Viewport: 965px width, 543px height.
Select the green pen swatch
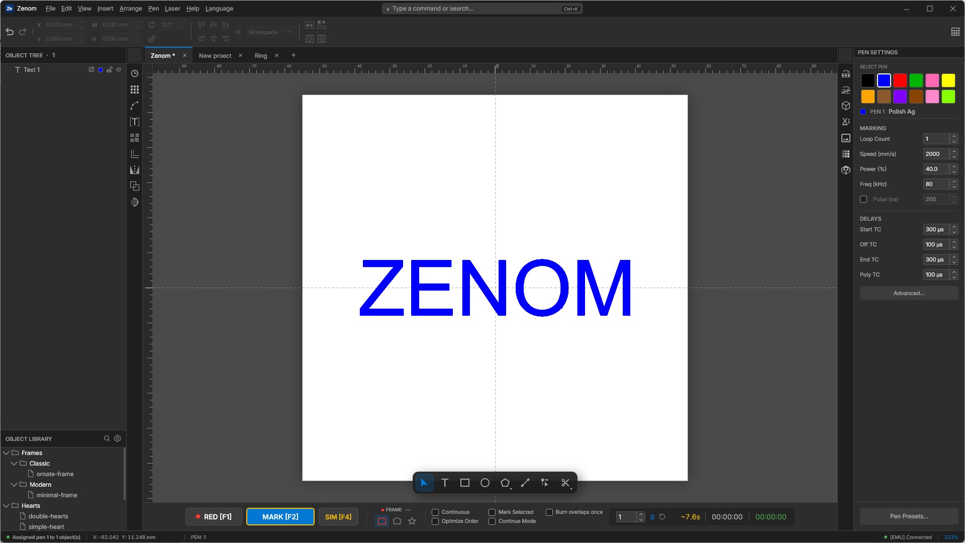click(x=916, y=80)
